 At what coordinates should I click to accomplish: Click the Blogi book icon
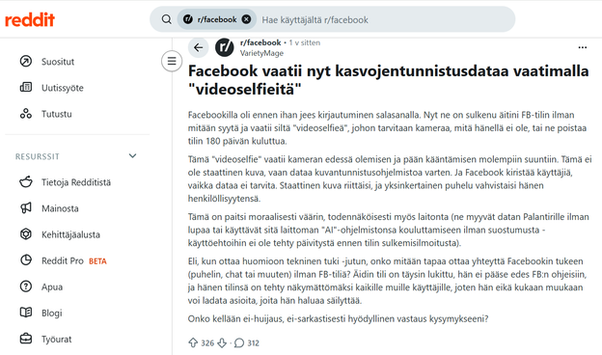click(x=26, y=313)
